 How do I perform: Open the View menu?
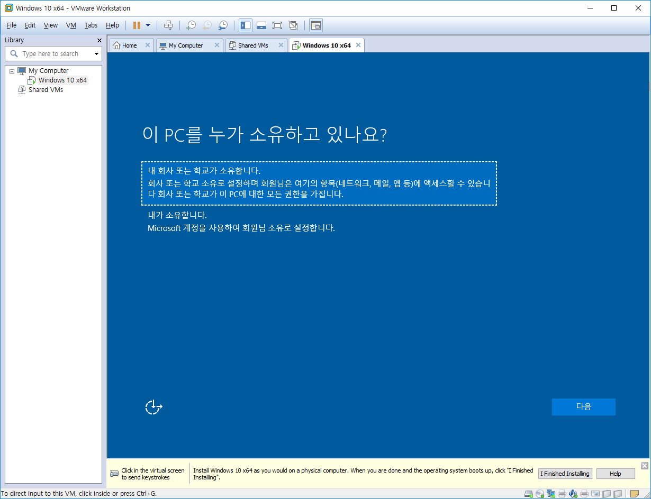(51, 25)
